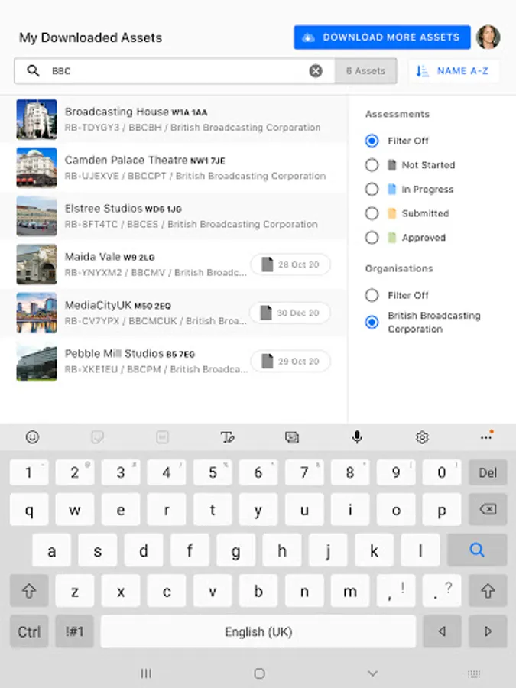Tap English (UK) space bar
The width and height of the screenshot is (516, 688).
[258, 631]
